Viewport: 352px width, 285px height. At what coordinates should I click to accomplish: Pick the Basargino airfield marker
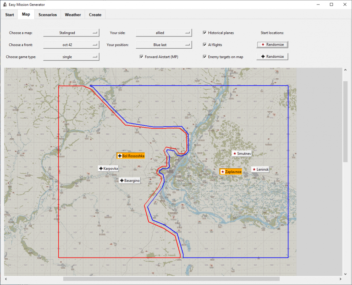[x=130, y=180]
